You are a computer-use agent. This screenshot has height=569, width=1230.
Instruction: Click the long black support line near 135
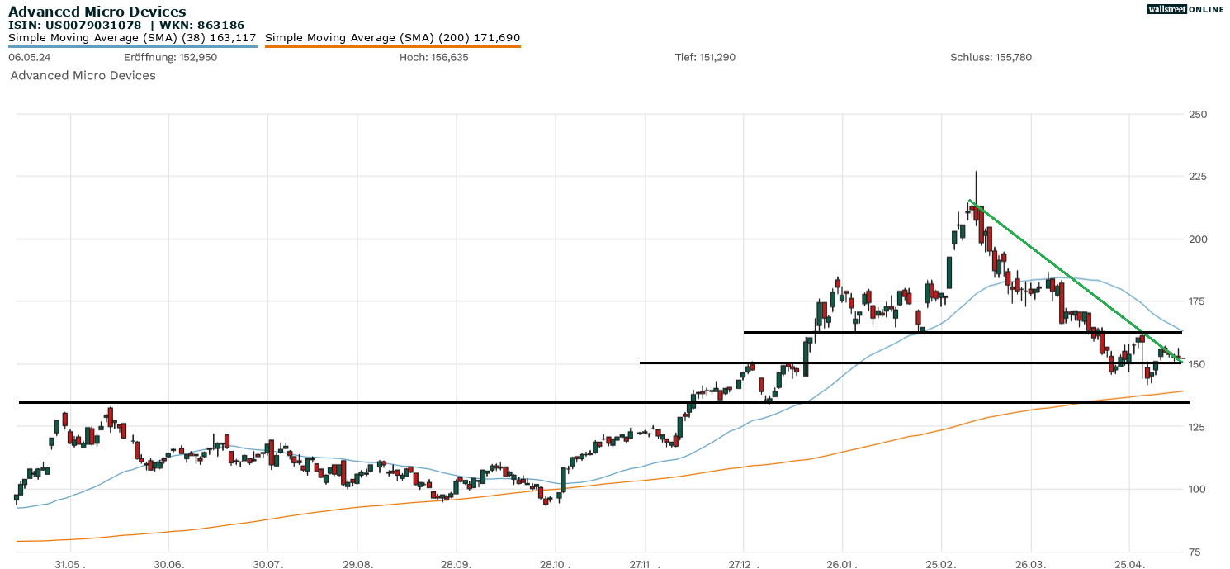tap(330, 402)
